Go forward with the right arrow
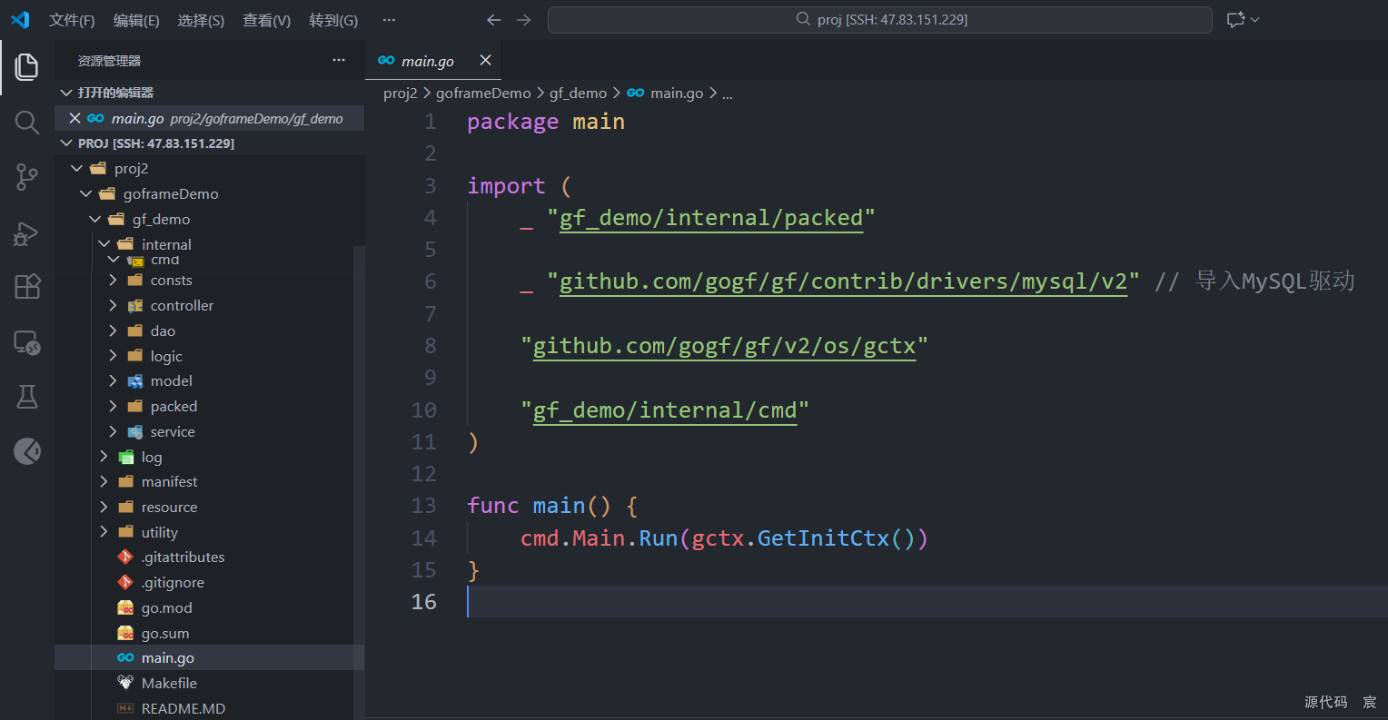Screen dimensions: 1388x720 [524, 20]
